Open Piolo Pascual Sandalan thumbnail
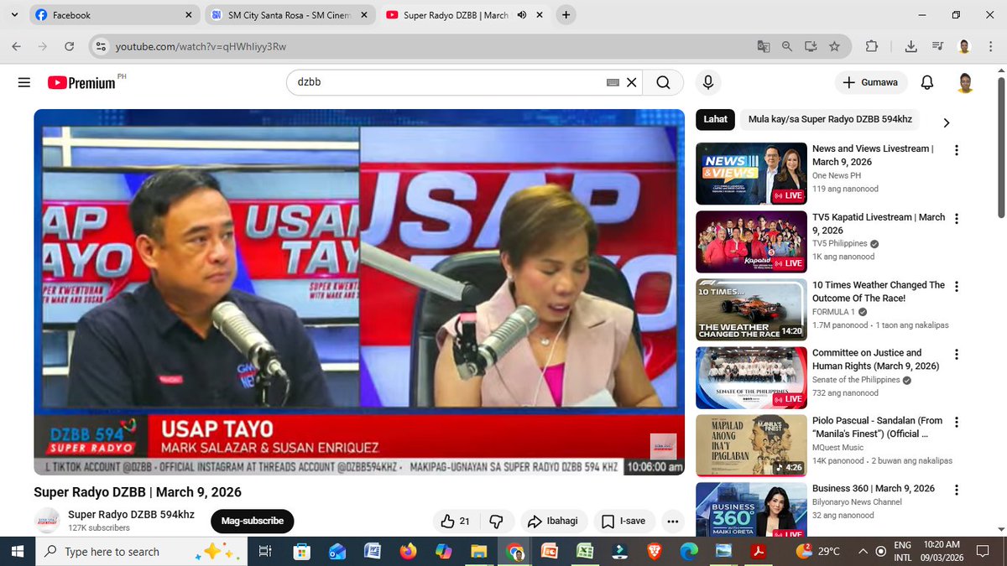Viewport: 1007px width, 566px height. [x=751, y=444]
